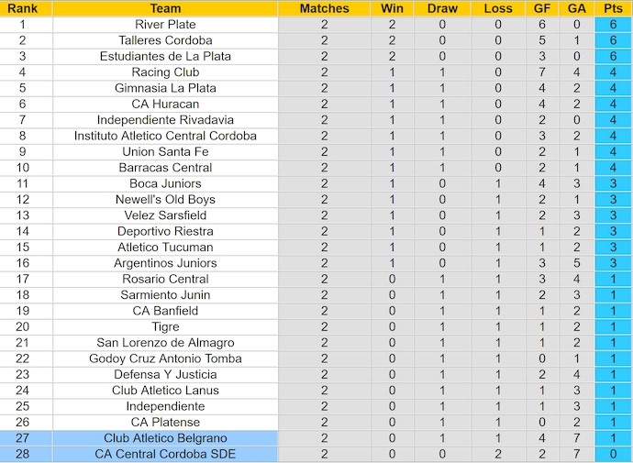Open Rosario Central team entry
633x463 pixels.
tap(165, 279)
